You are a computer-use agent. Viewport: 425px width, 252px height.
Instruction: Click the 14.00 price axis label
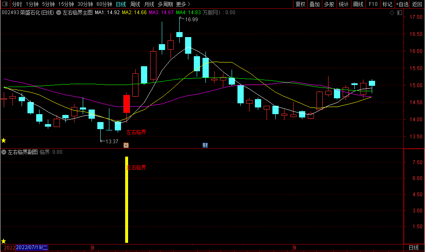tap(416, 119)
